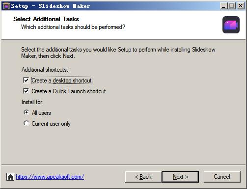The width and height of the screenshot is (247, 189).
Task: Cancel the Slideshow Maker installation
Action: 222,177
